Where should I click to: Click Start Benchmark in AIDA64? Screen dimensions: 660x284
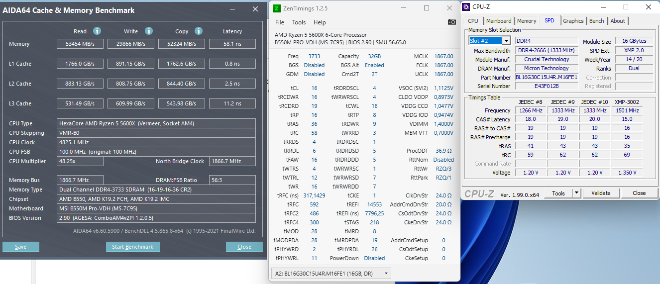(133, 247)
